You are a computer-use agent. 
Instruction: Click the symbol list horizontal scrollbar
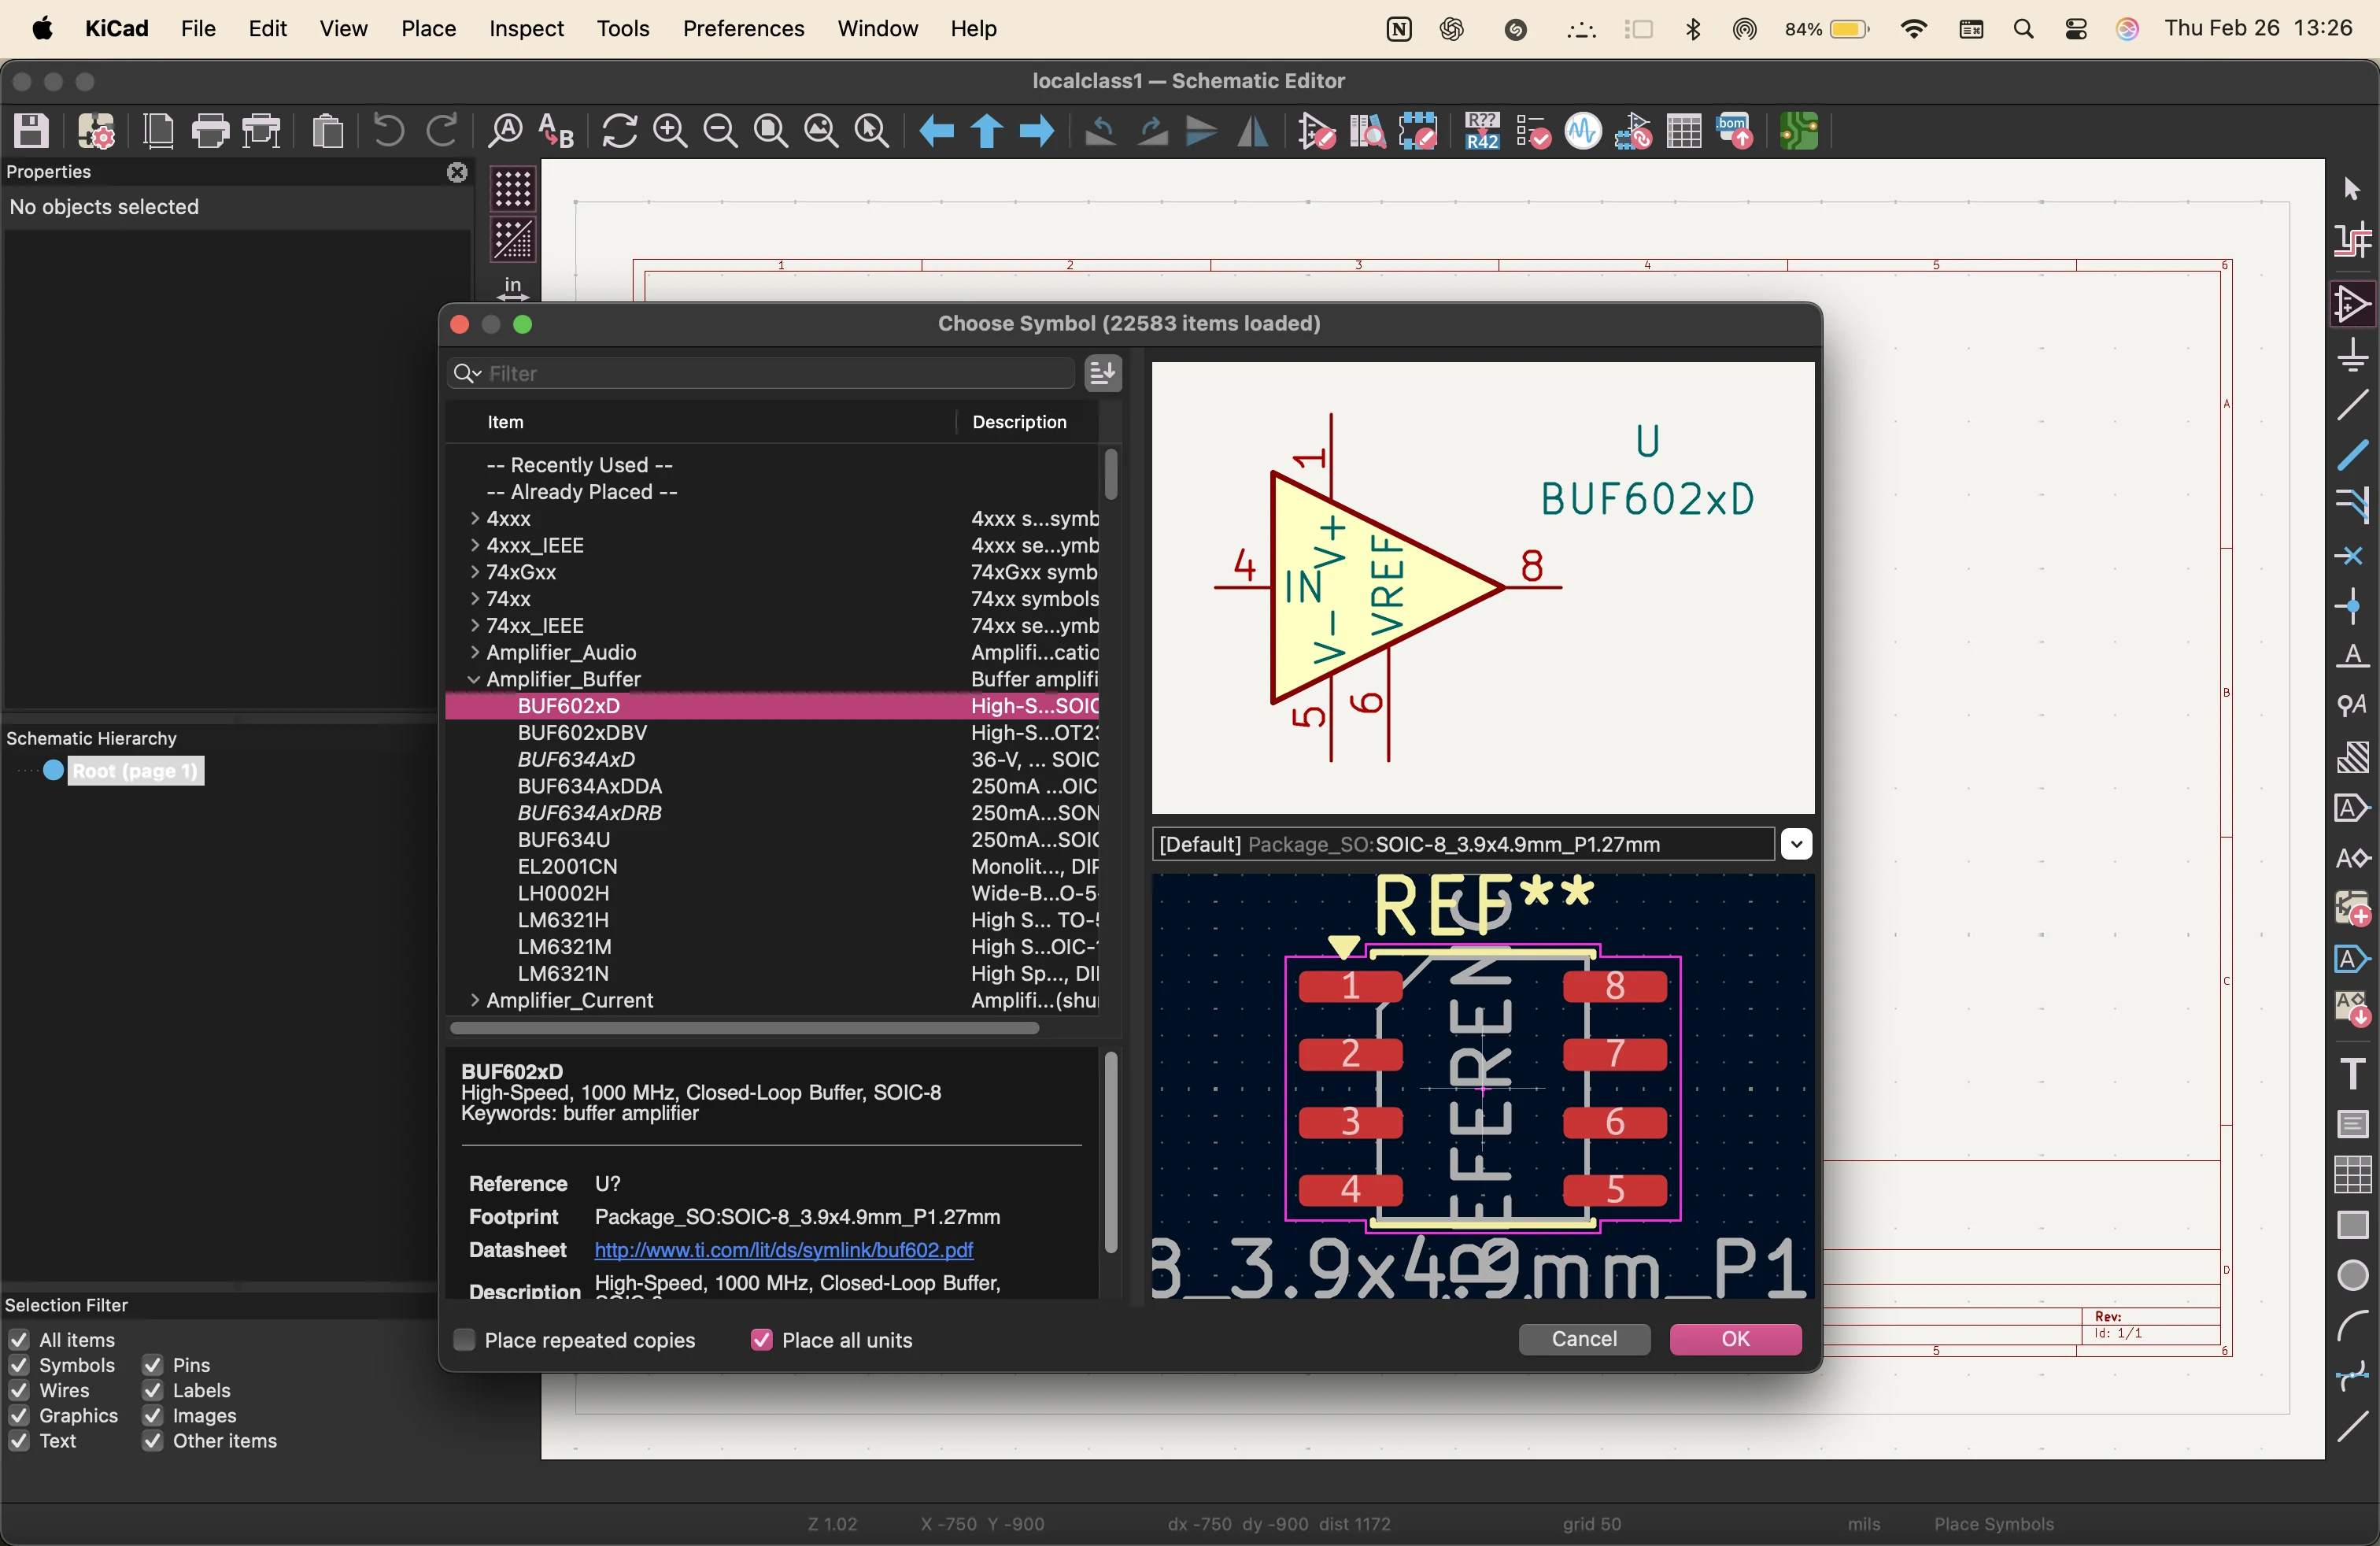coord(744,1028)
